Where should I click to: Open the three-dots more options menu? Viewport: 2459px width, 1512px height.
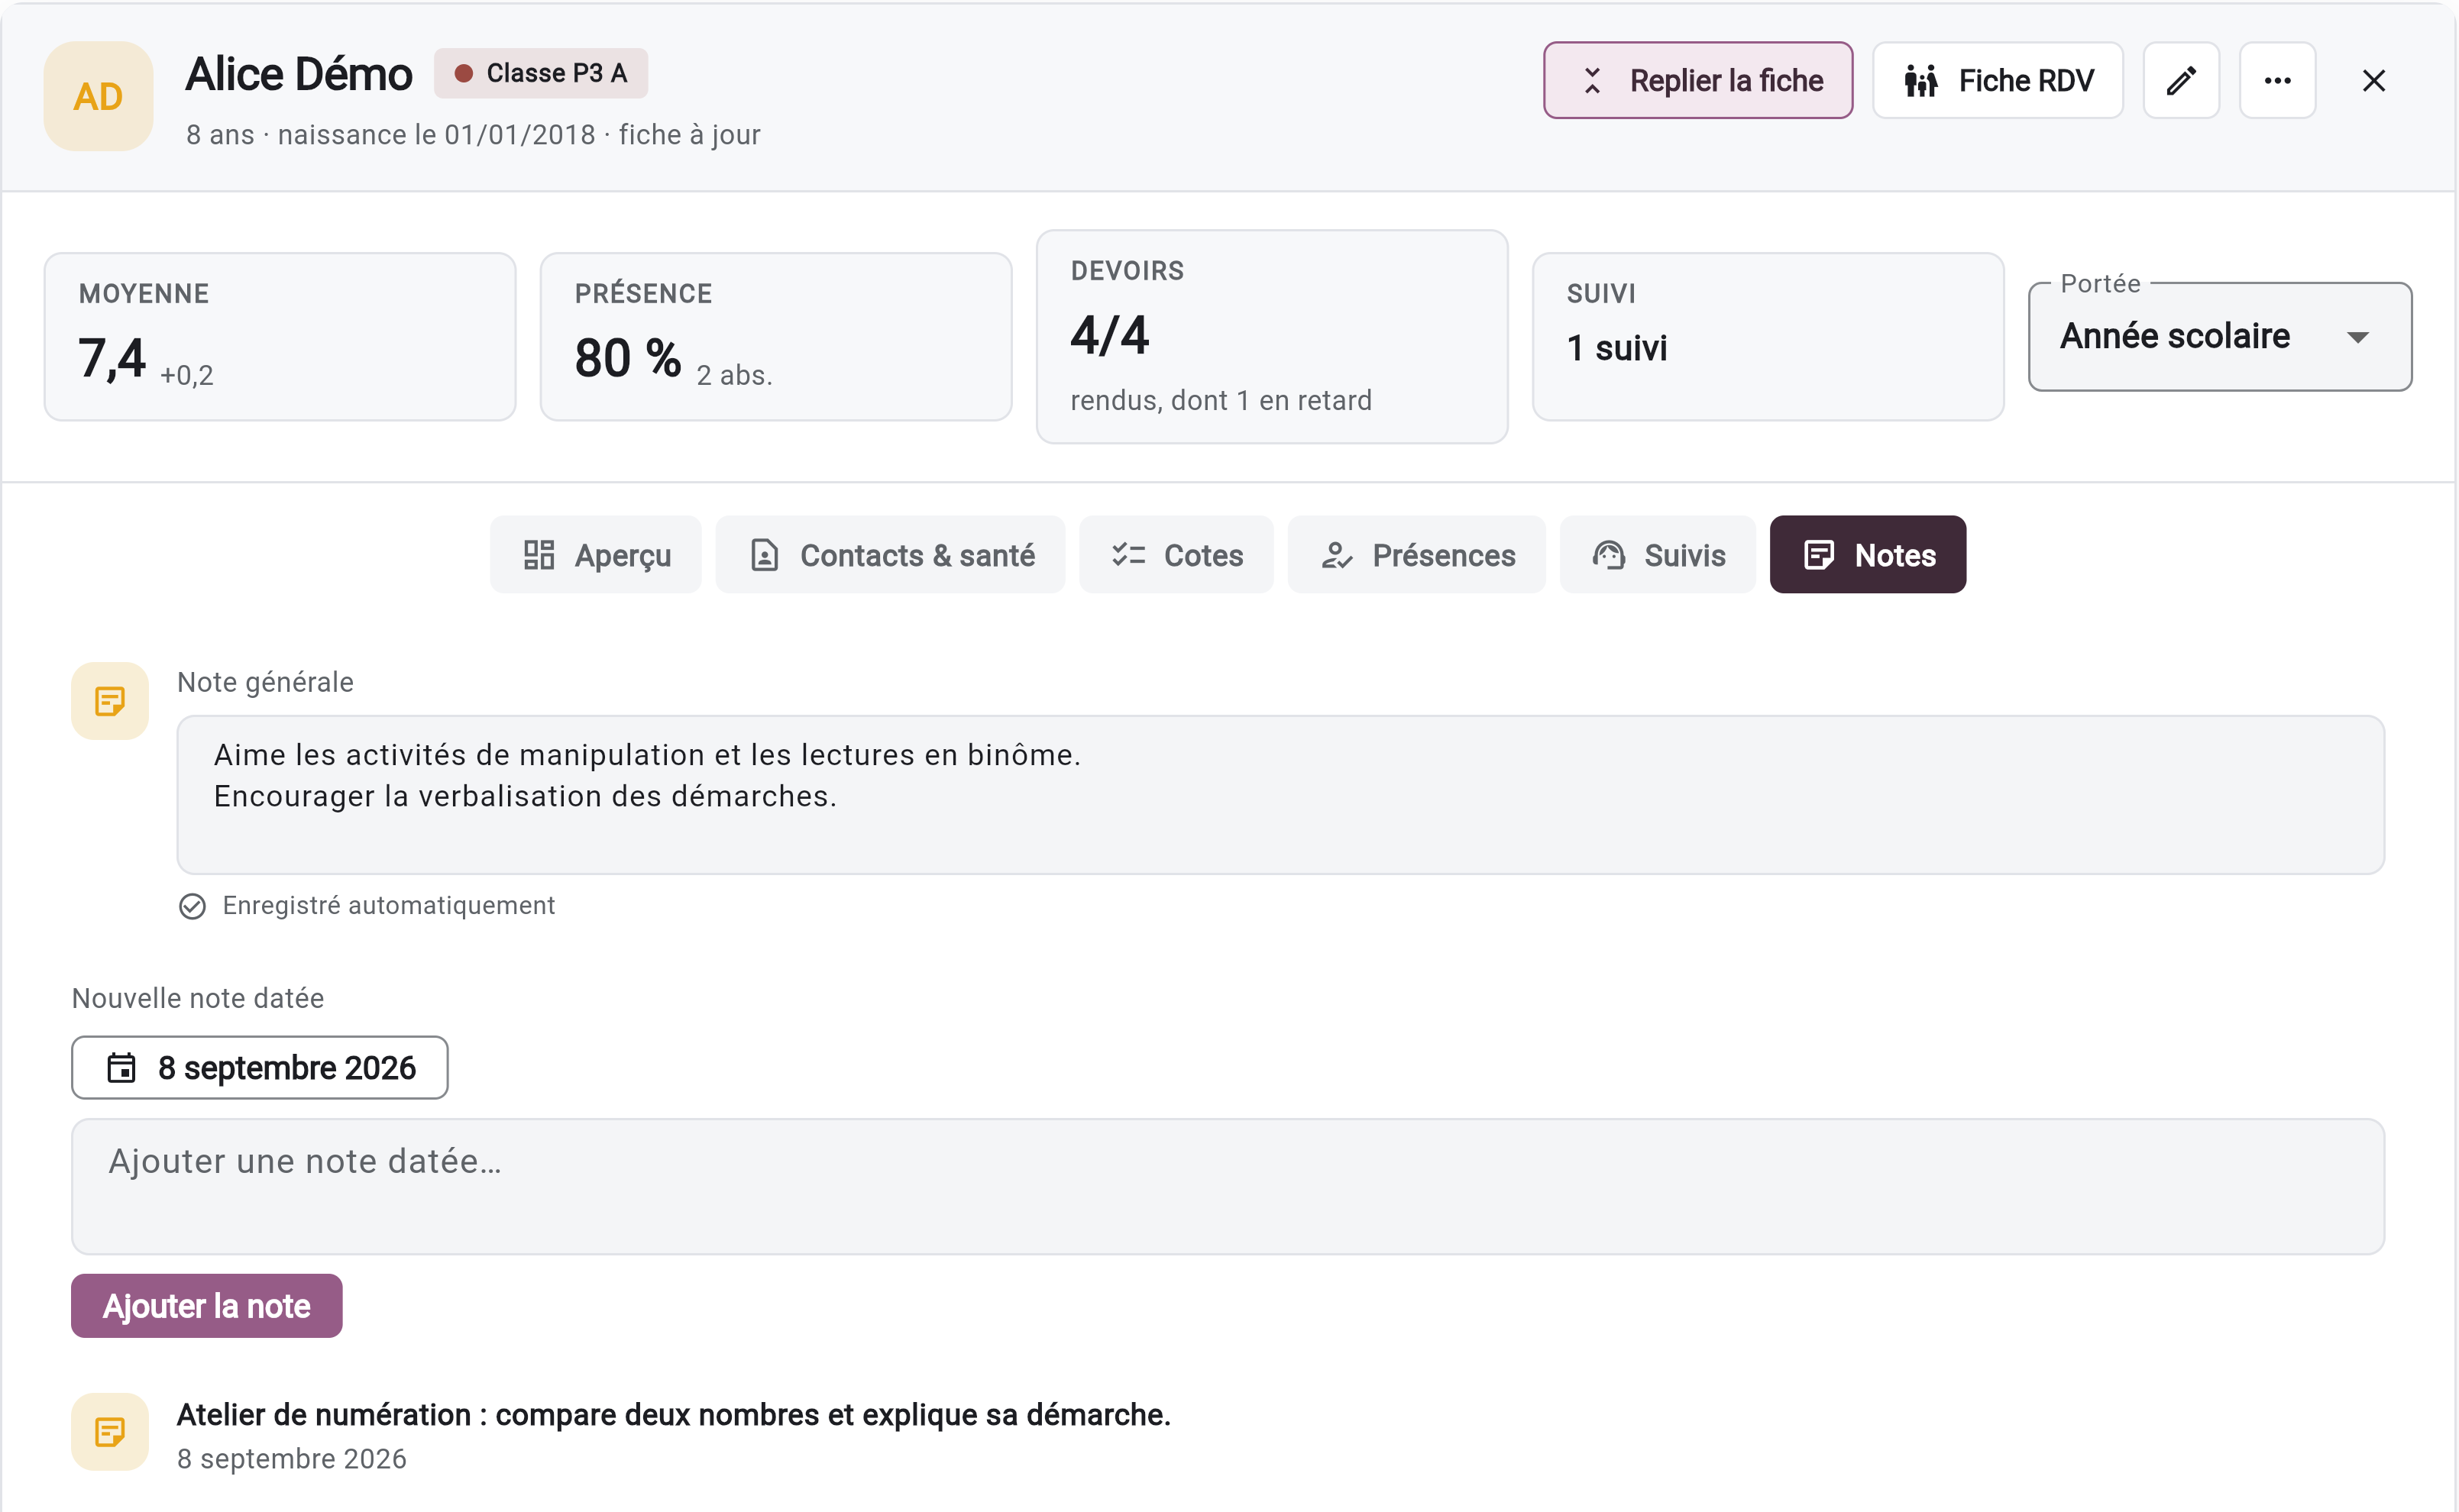[2277, 80]
